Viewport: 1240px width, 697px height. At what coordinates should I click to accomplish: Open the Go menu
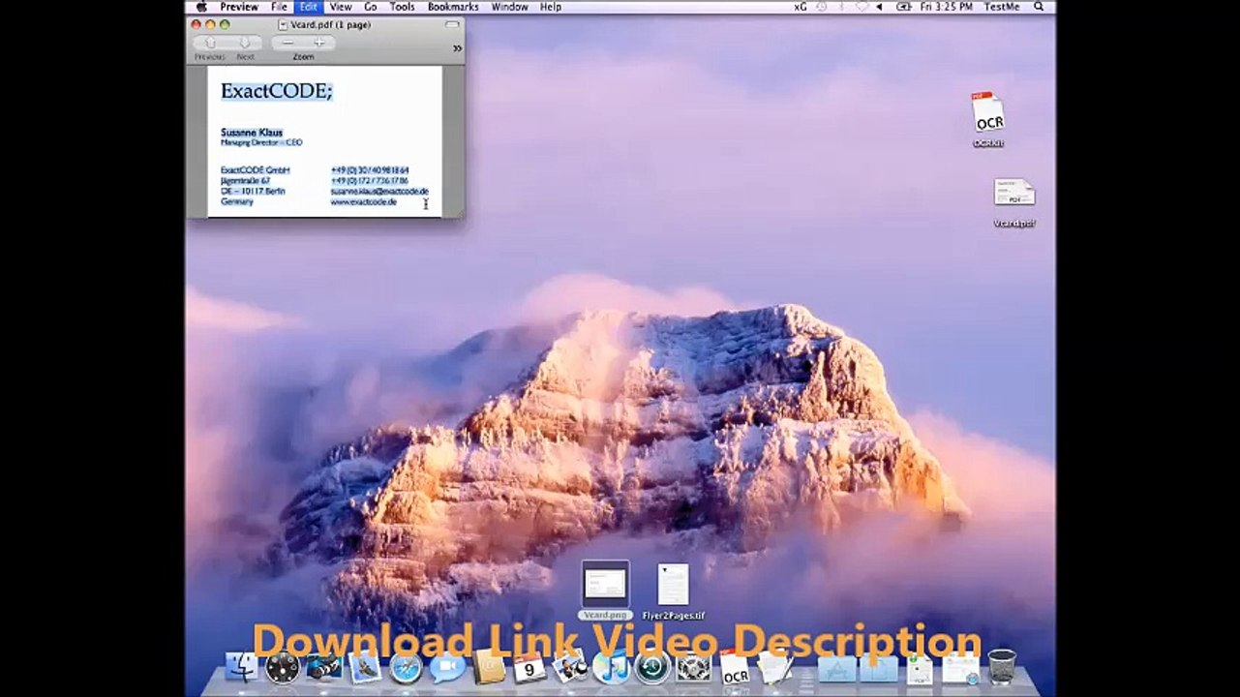click(371, 7)
